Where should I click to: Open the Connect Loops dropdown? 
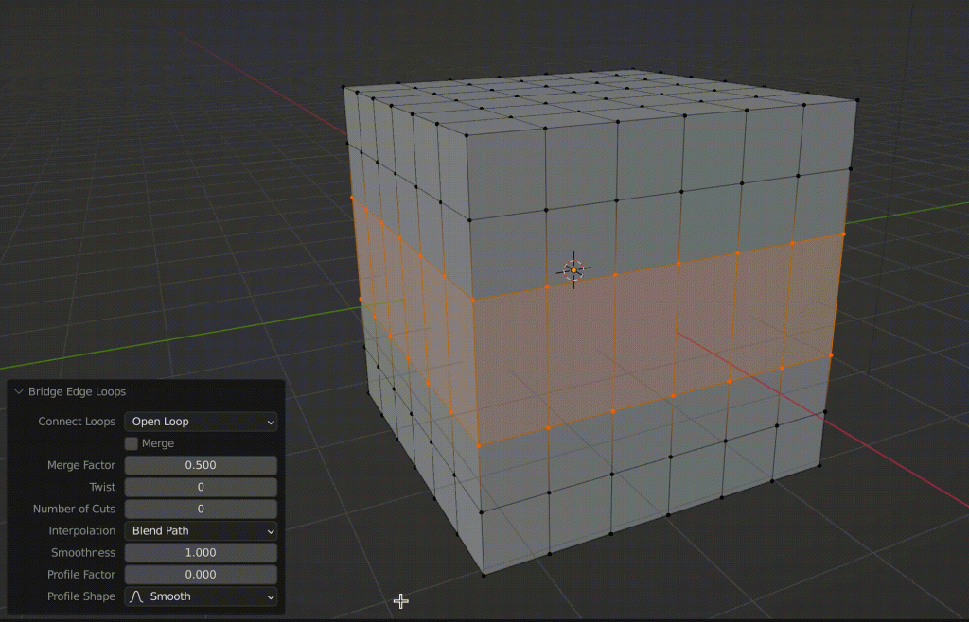point(201,422)
